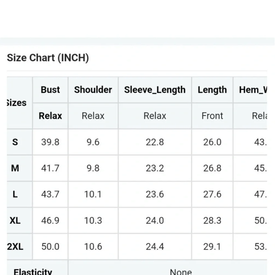This screenshot has width=275, height=275.
Task: Click bust value 39.8 for size S
Action: 50,142
